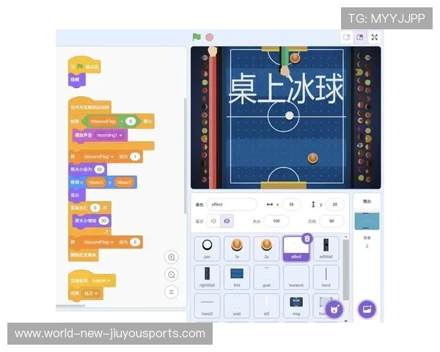
Task: Click the repeat count value 5
Action: tap(95, 208)
